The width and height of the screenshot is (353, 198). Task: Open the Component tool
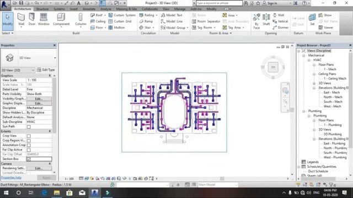pos(61,20)
